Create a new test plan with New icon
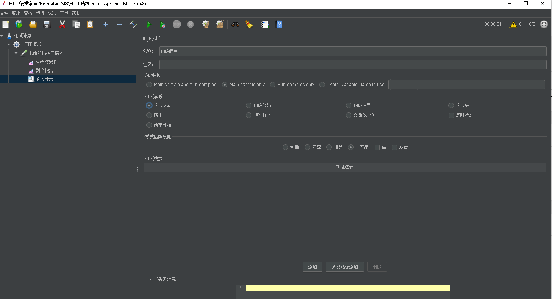The image size is (552, 299). point(5,24)
